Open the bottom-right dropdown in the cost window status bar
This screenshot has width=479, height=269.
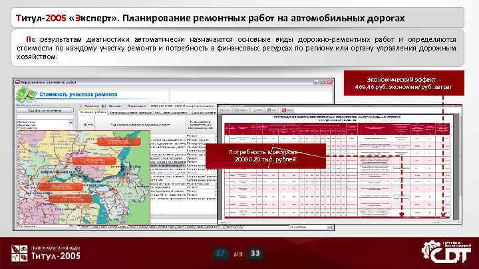[x=311, y=227]
